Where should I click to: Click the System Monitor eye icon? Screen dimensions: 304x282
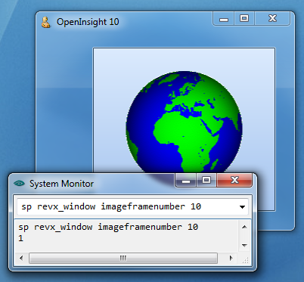point(19,183)
